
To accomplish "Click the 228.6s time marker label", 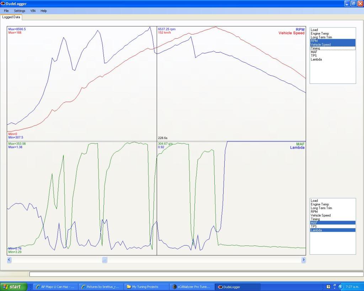I will [163, 138].
